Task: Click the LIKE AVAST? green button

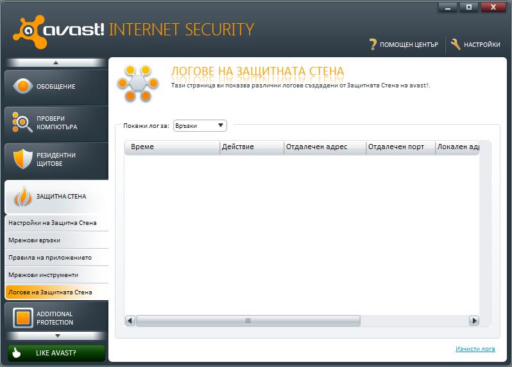Action: click(56, 353)
